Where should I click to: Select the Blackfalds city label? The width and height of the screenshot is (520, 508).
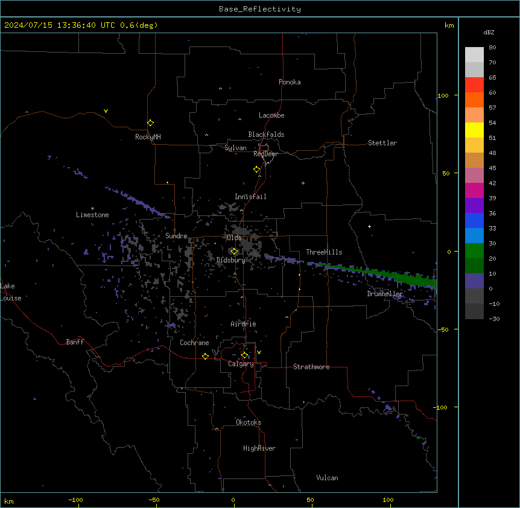(x=266, y=135)
